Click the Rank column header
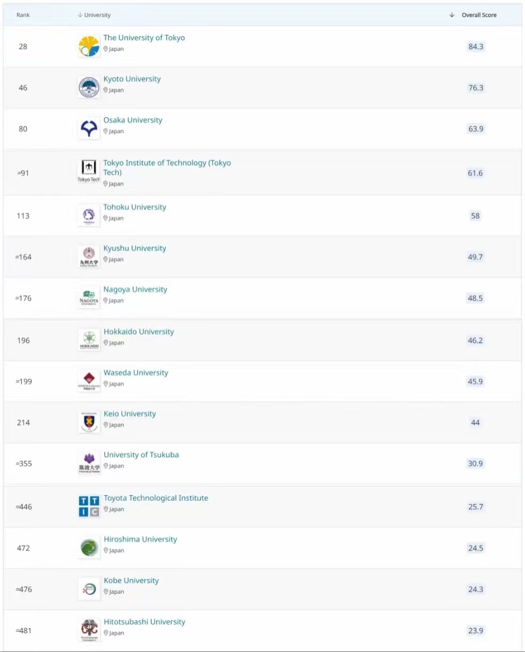The width and height of the screenshot is (525, 652). [23, 15]
